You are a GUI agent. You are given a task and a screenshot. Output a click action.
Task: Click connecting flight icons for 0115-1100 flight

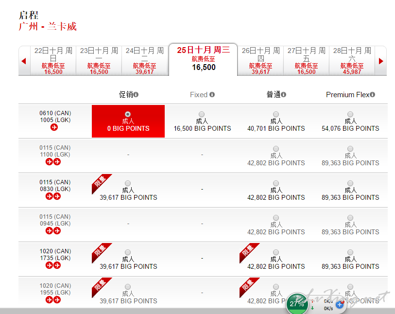point(53,162)
